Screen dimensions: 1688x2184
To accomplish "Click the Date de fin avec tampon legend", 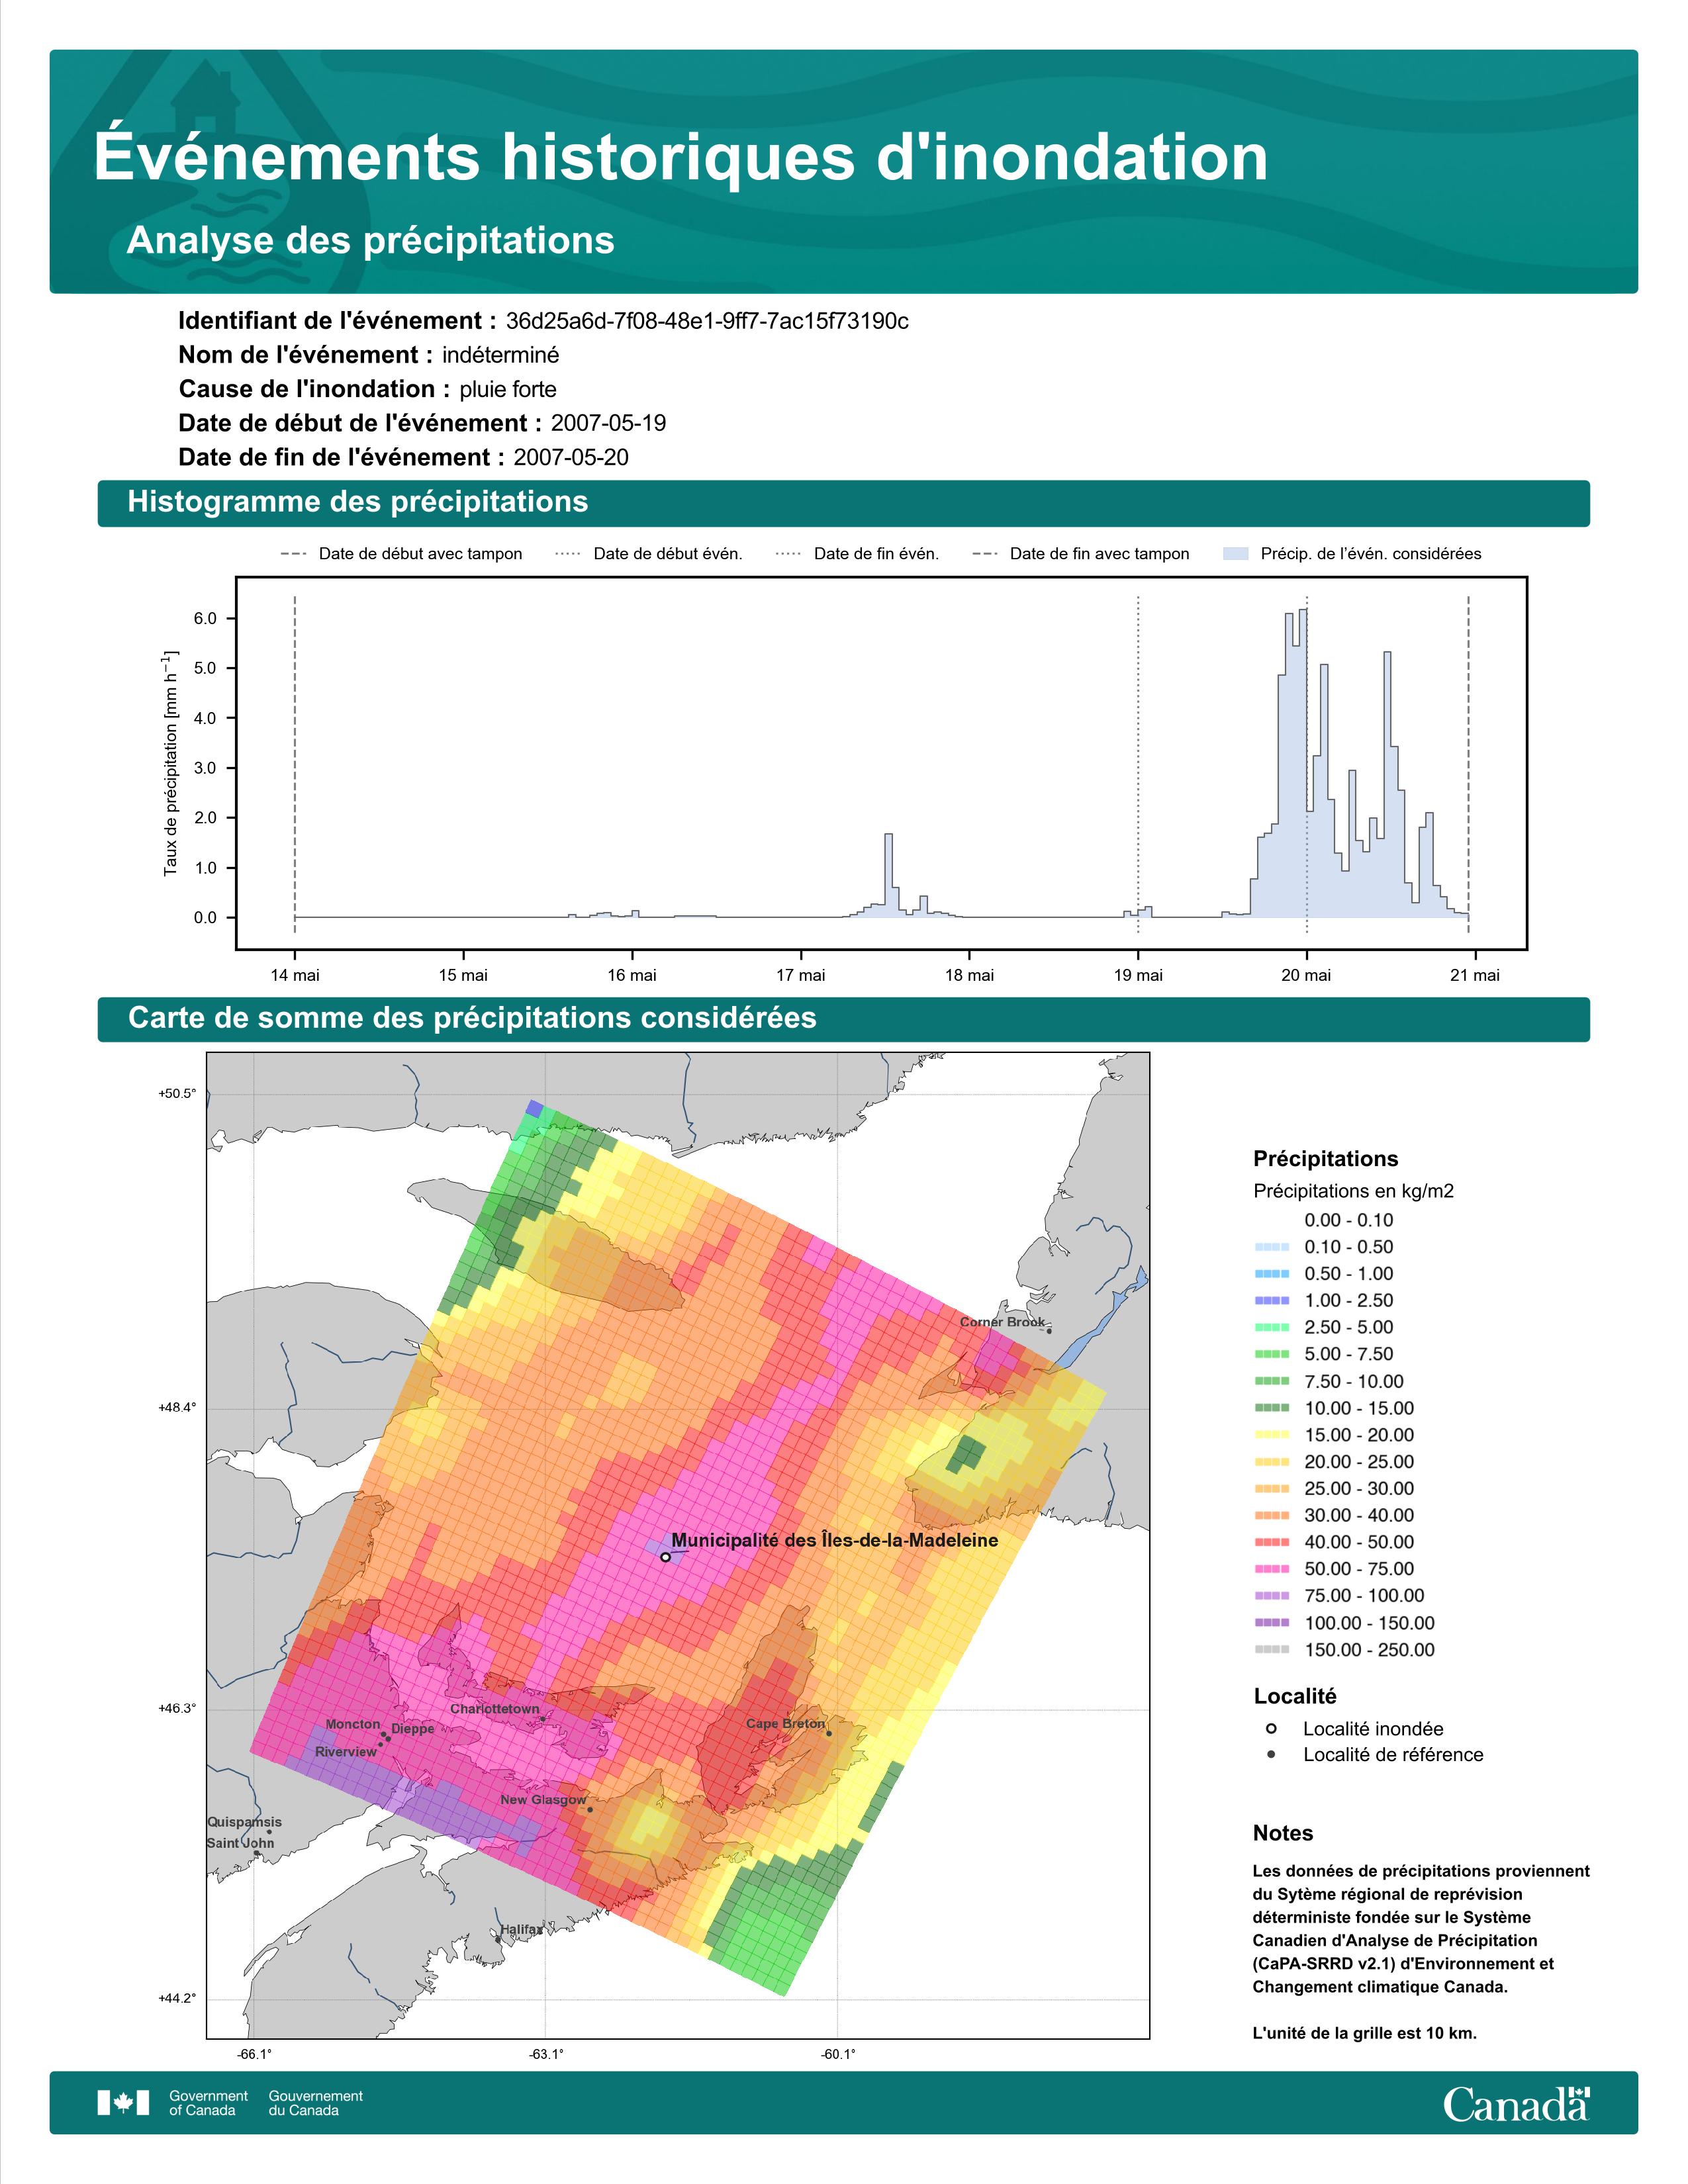I will [x=1081, y=554].
